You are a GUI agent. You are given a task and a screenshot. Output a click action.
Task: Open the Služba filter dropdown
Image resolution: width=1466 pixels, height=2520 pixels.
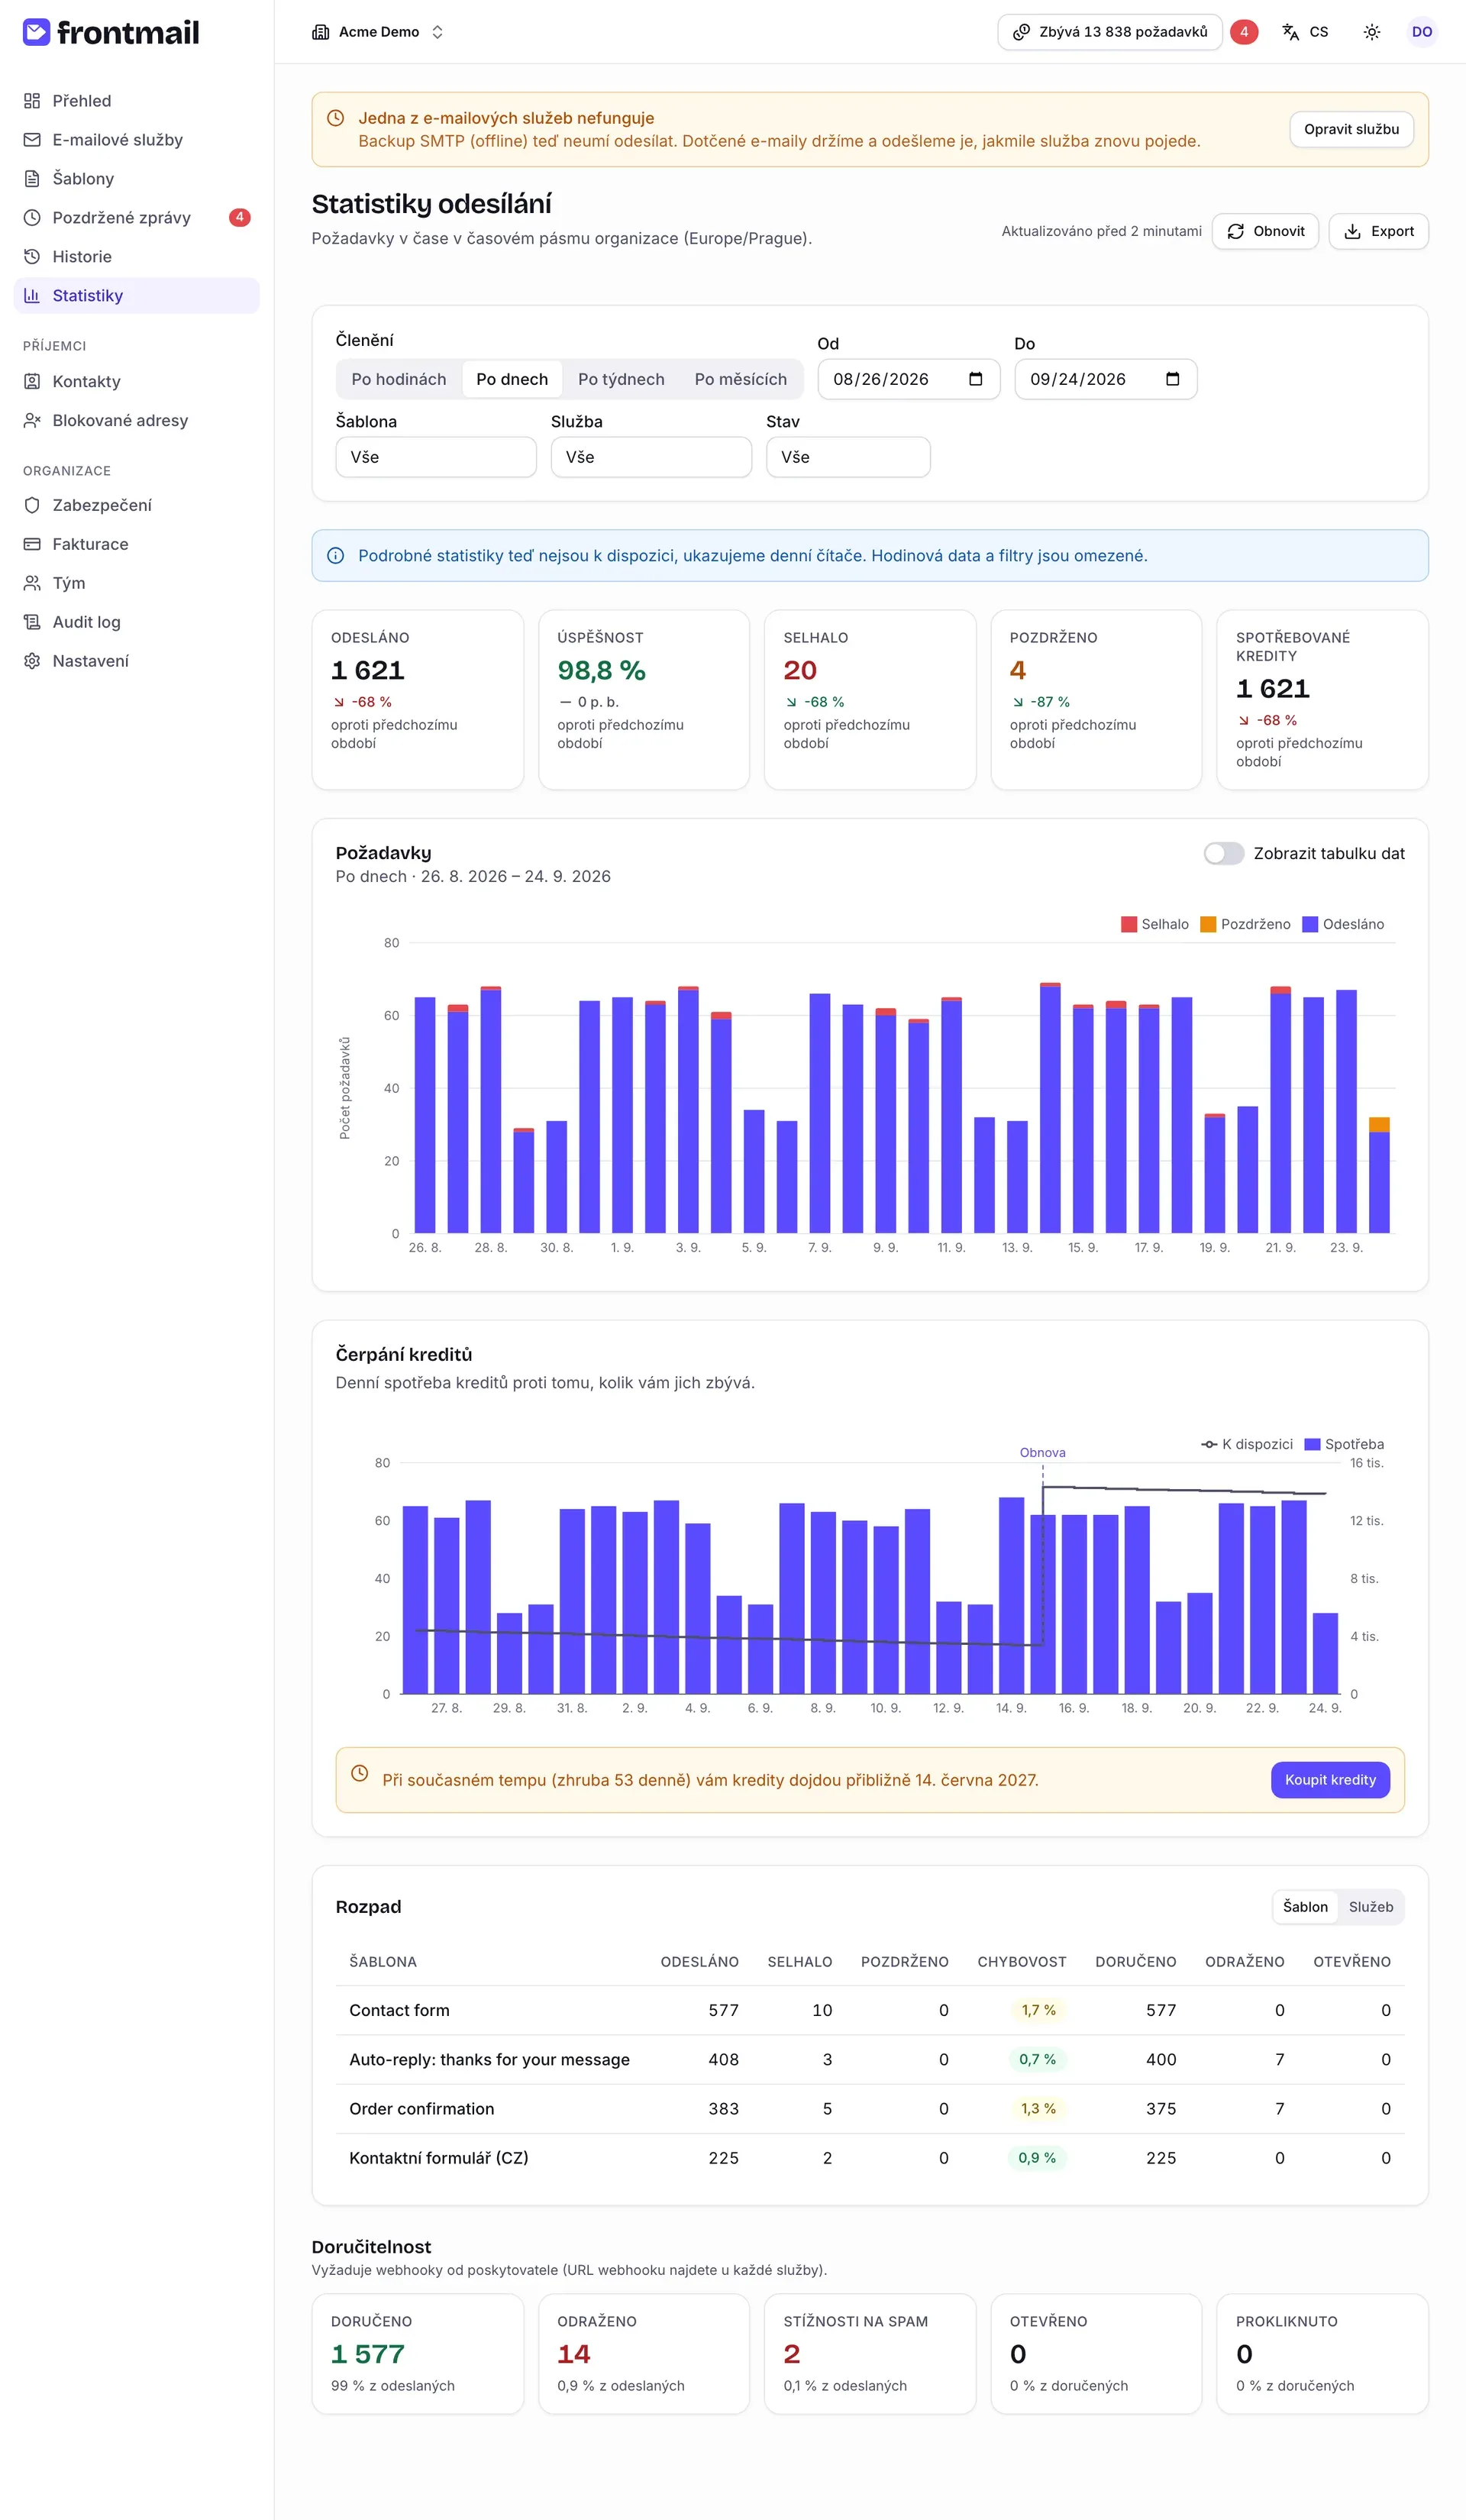[x=651, y=458]
